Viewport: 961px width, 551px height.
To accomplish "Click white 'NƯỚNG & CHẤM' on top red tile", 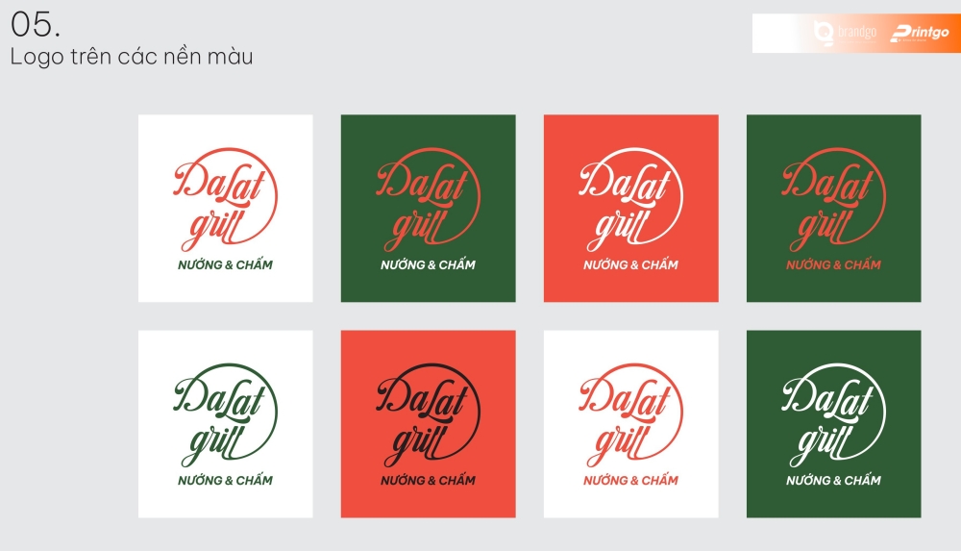I will pos(630,264).
